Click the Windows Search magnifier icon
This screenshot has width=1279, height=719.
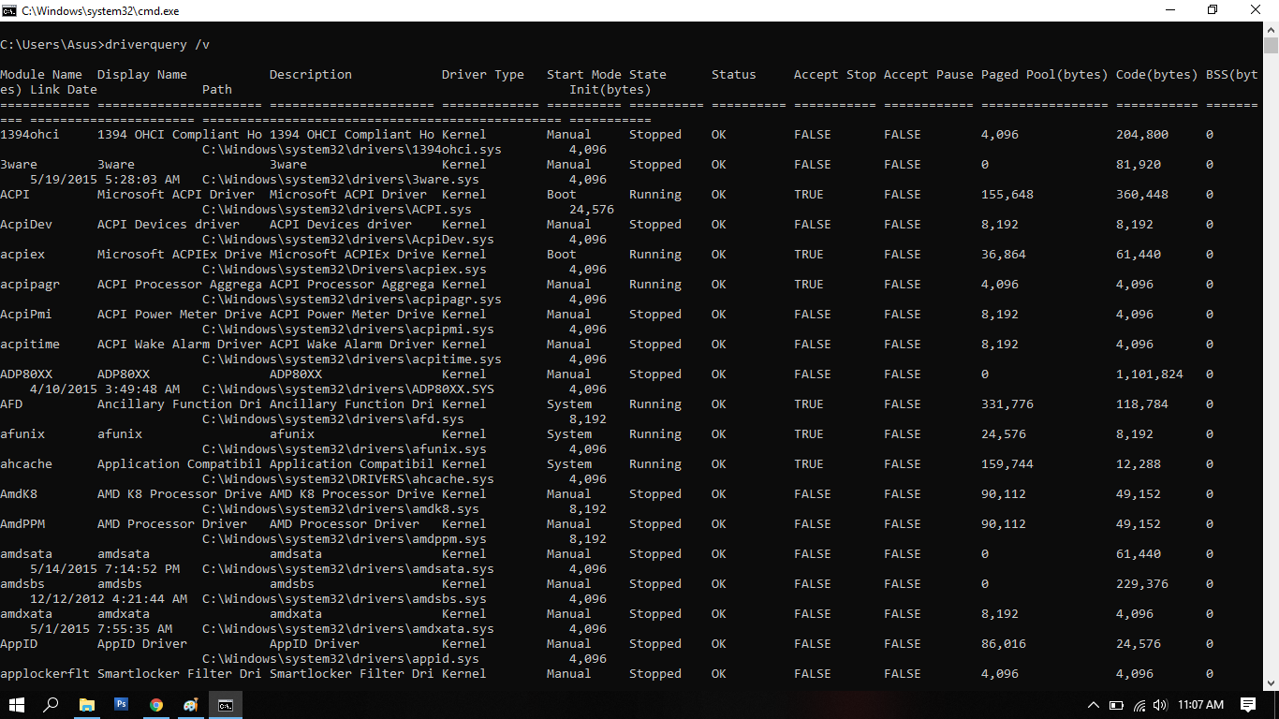click(x=51, y=705)
